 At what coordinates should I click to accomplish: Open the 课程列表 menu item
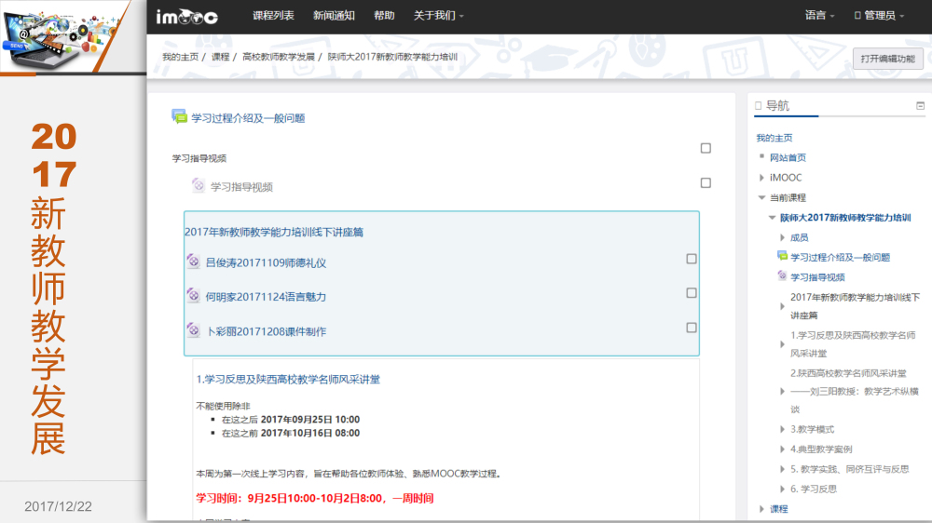(x=273, y=16)
